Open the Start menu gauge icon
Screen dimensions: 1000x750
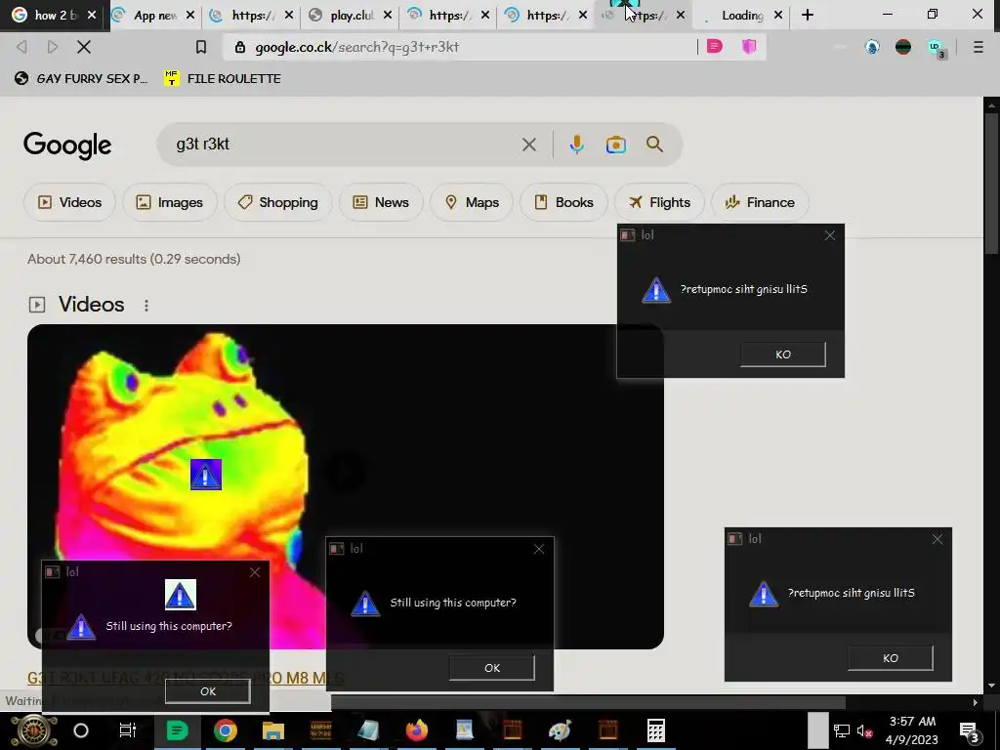pyautogui.click(x=34, y=730)
